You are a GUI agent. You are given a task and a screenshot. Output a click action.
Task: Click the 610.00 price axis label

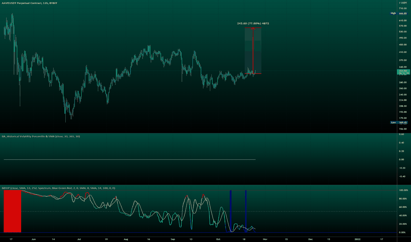[x=403, y=20]
